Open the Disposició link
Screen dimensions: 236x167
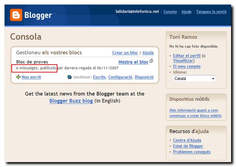pyautogui.click(x=144, y=77)
